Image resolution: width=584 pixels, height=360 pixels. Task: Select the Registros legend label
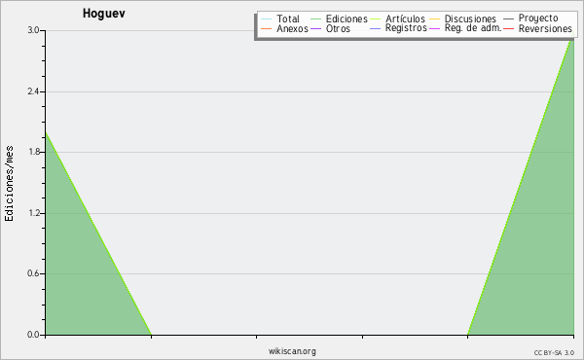(x=406, y=28)
